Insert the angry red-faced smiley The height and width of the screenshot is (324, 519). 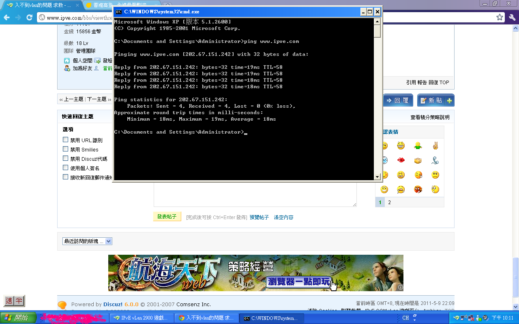pos(418,190)
